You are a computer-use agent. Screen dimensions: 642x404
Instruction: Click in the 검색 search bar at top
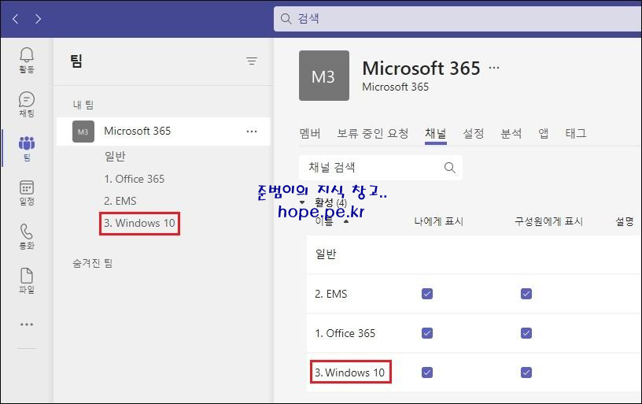tap(457, 18)
